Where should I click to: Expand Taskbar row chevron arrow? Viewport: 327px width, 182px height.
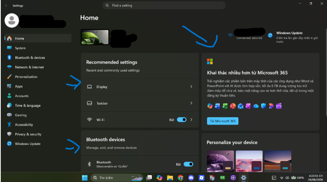[x=191, y=103]
